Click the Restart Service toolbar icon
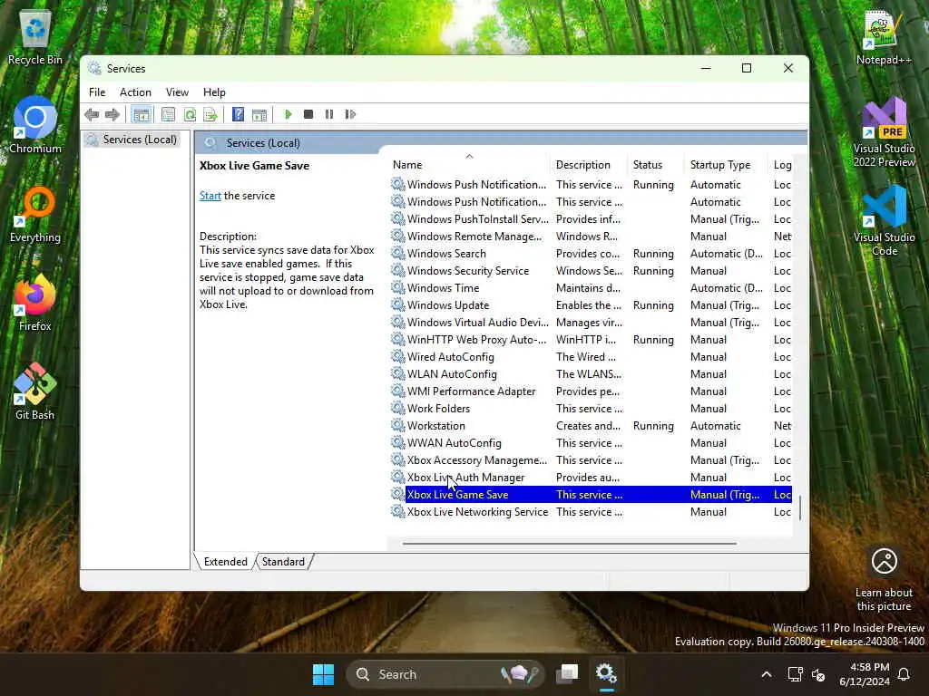 tap(350, 114)
